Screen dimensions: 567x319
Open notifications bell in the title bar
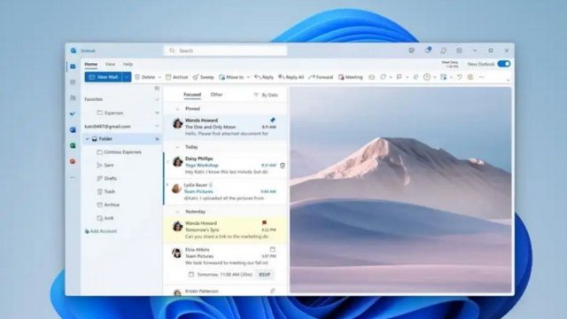point(428,51)
